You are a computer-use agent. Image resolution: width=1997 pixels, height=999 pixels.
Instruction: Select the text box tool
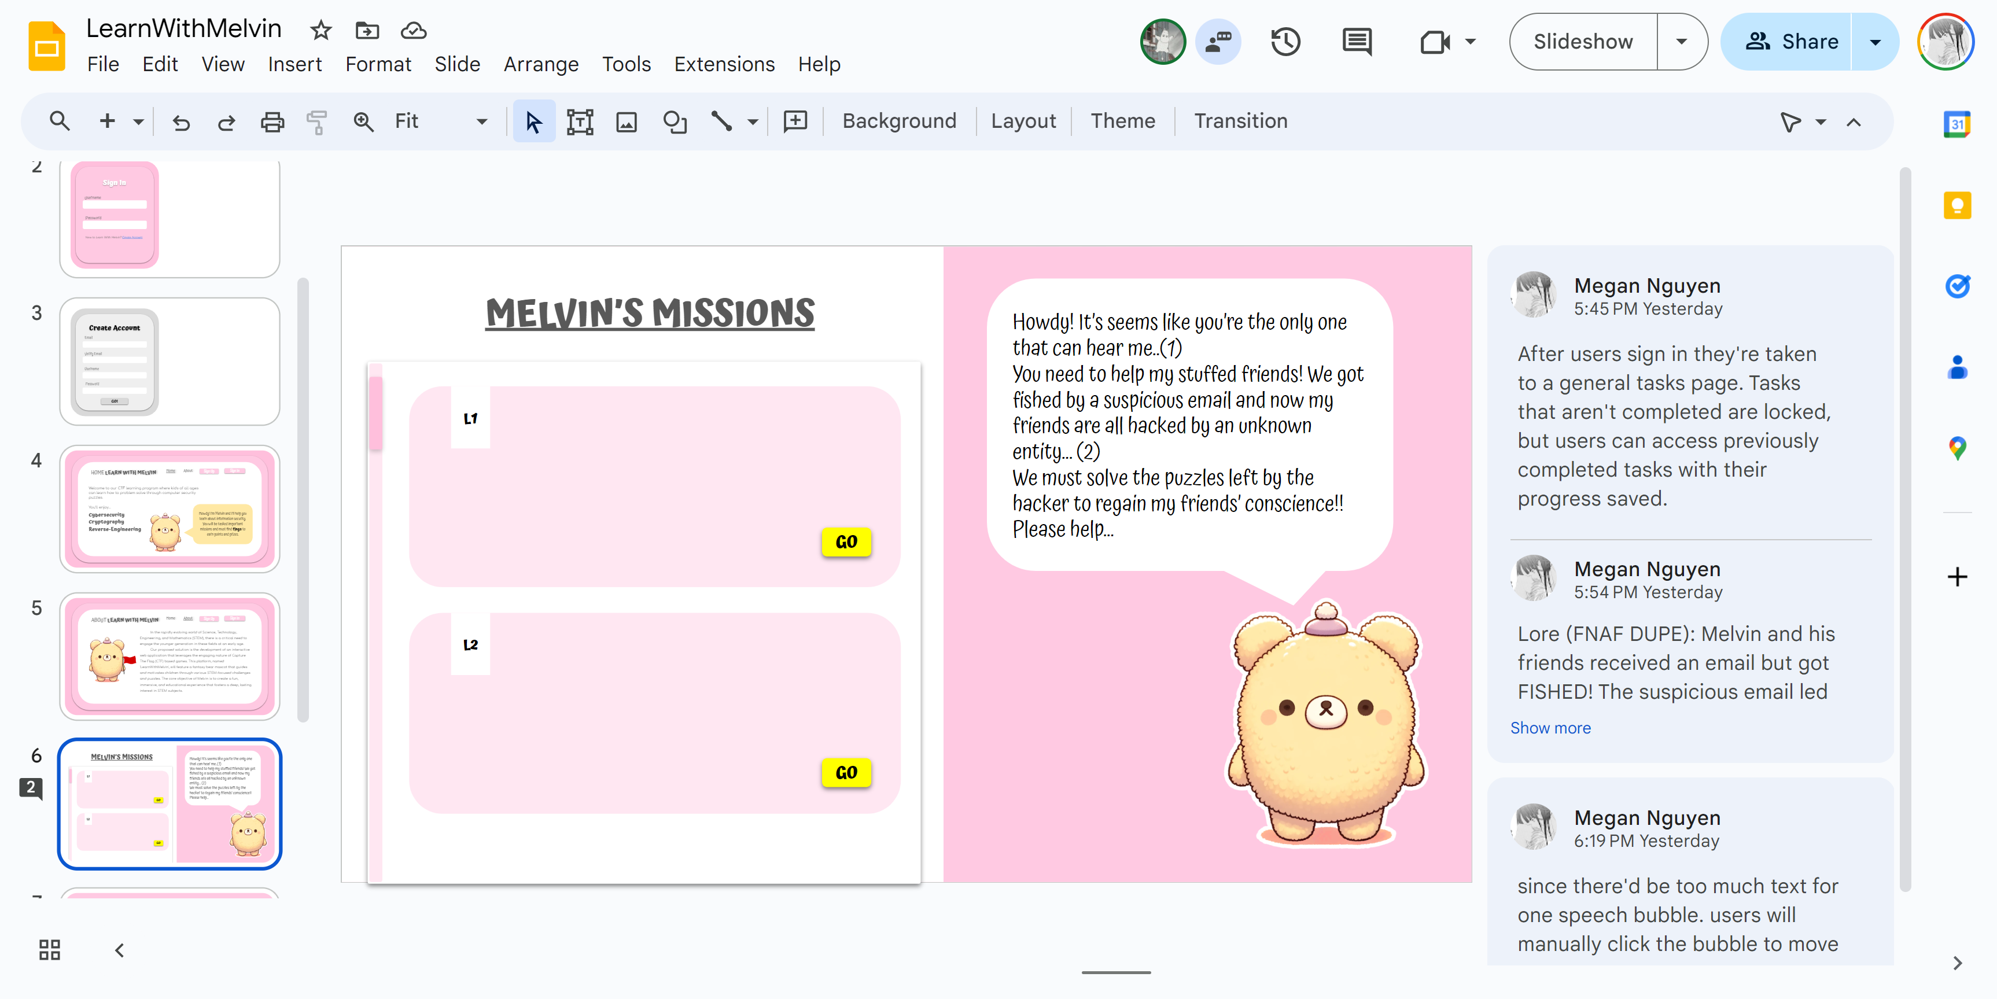point(579,121)
